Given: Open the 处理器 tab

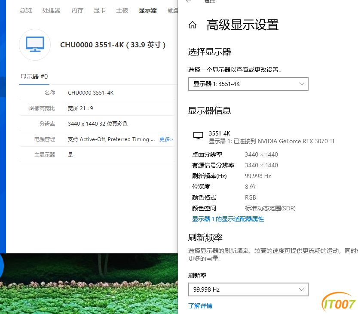Looking at the screenshot, I should tap(51, 10).
